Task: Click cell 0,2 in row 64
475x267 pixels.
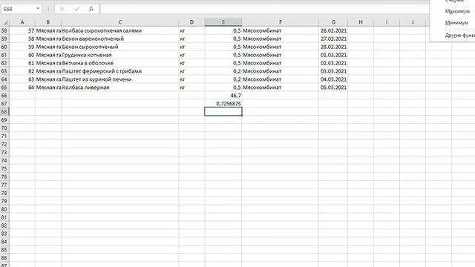Action: [223, 79]
